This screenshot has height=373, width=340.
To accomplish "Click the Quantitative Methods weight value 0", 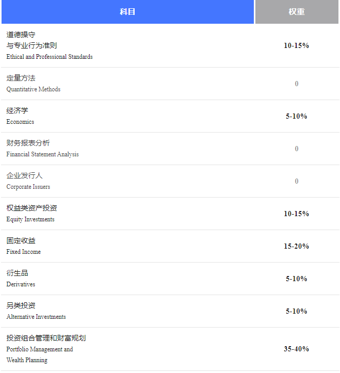I will [x=297, y=84].
